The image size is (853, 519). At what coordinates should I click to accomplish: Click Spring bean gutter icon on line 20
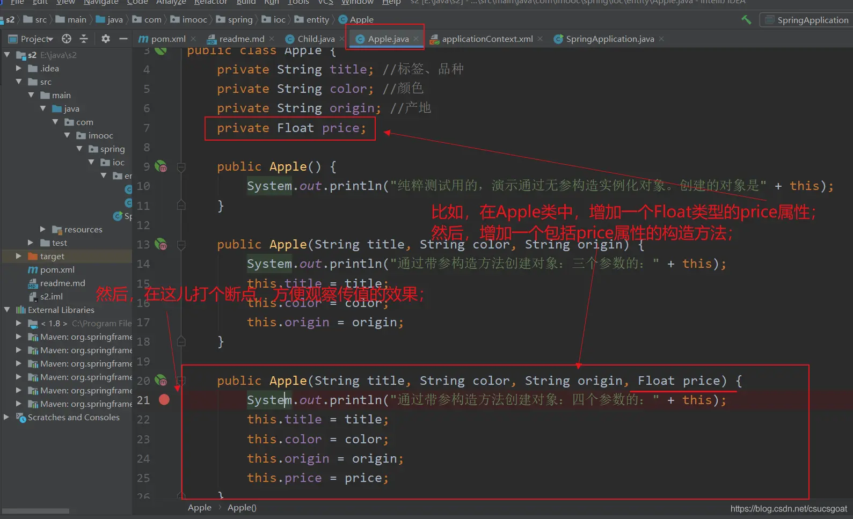coord(161,381)
